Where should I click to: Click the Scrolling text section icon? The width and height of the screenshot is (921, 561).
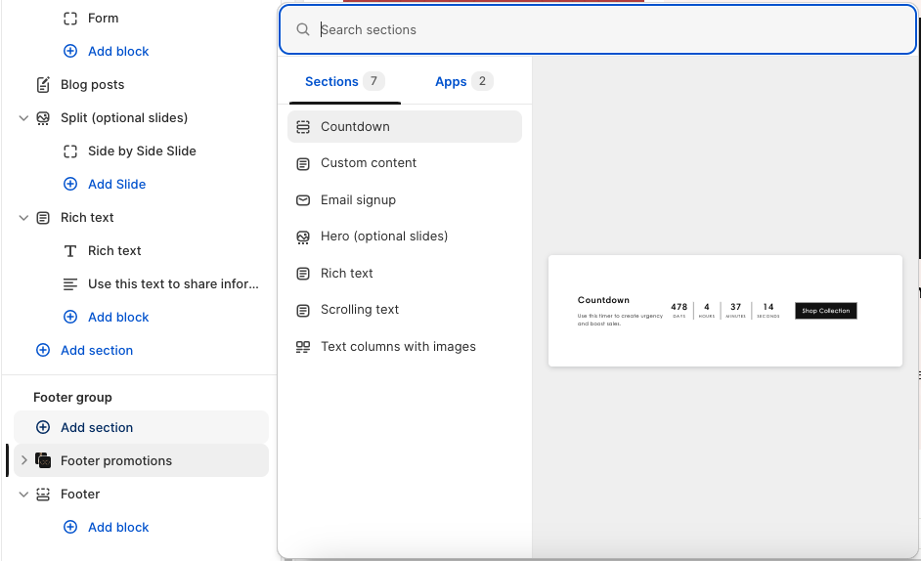pyautogui.click(x=303, y=310)
